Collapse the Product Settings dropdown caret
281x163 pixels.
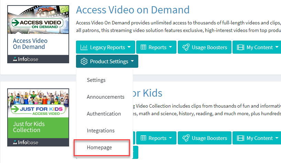tap(132, 61)
